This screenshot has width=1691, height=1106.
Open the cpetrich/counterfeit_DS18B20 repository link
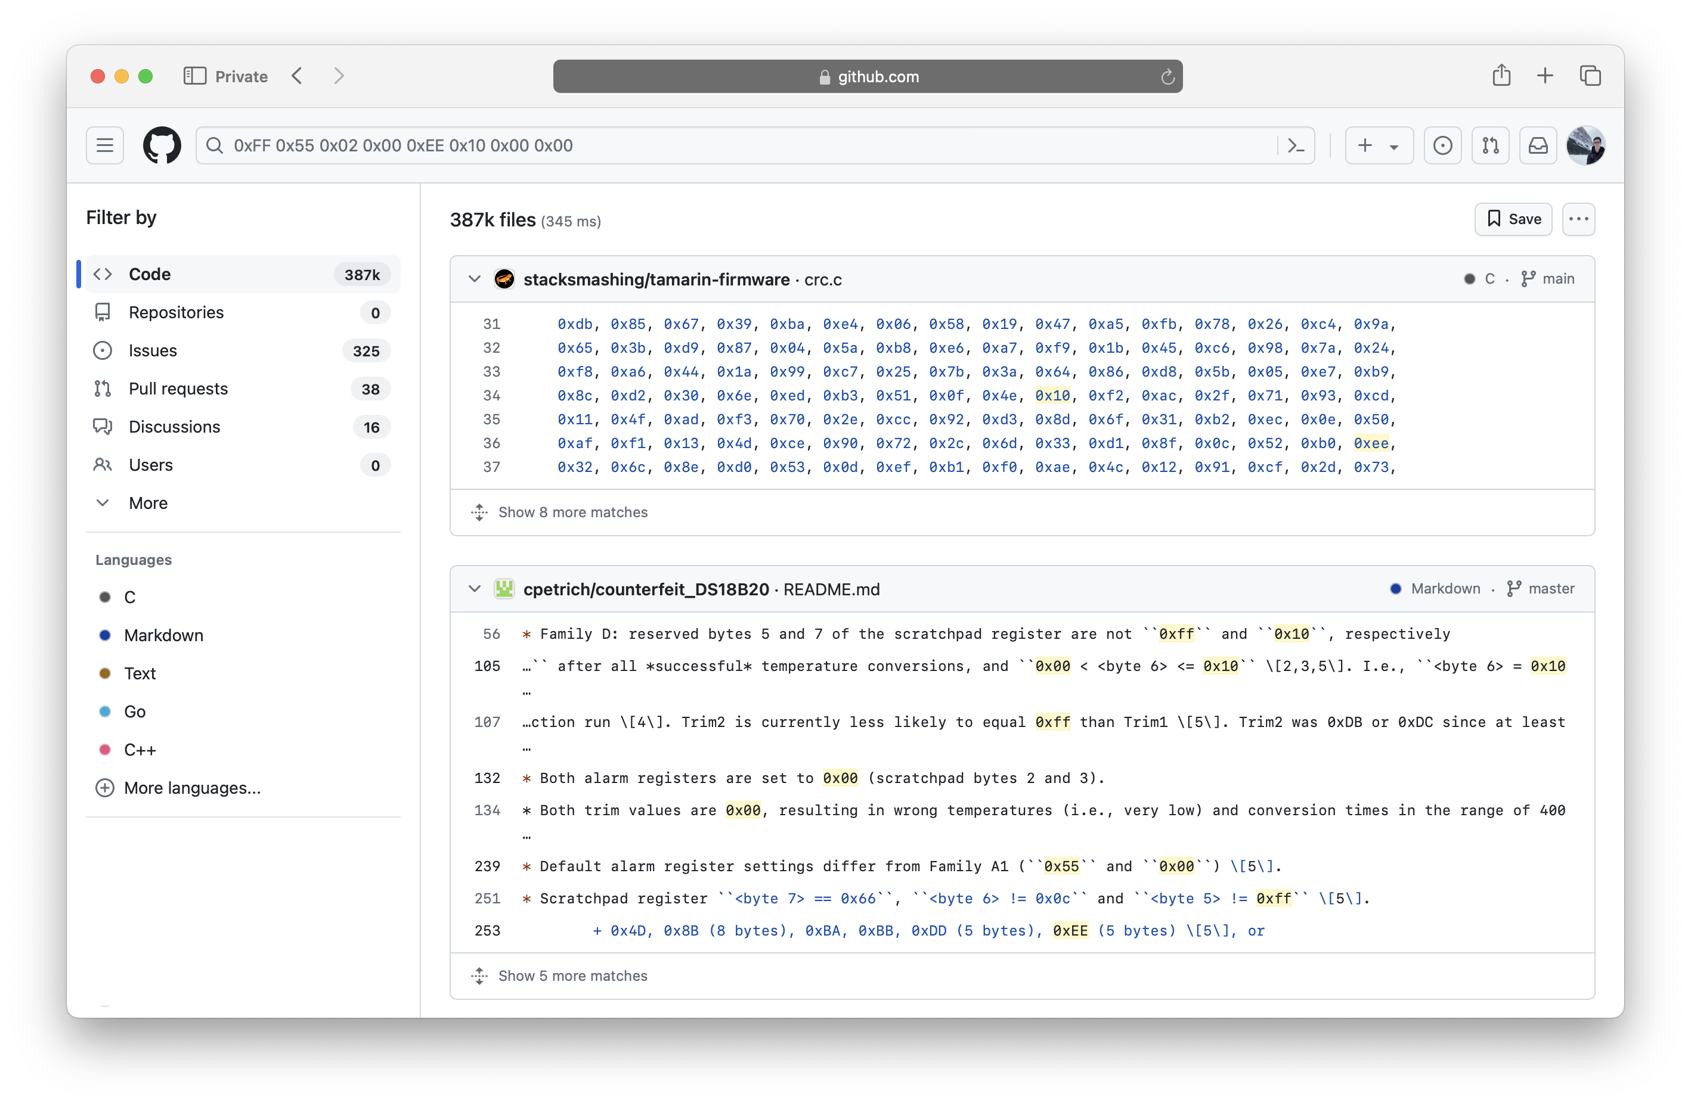point(646,589)
